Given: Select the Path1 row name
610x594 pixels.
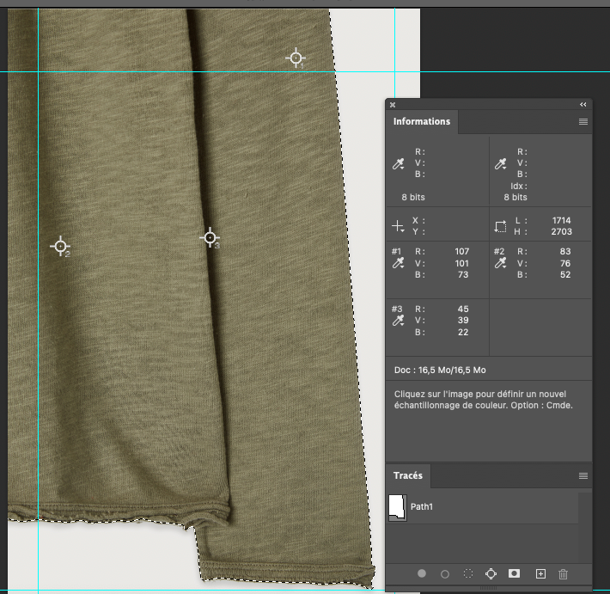Looking at the screenshot, I should (x=422, y=507).
